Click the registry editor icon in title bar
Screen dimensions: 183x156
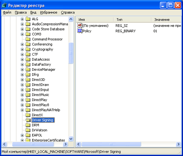(4, 5)
